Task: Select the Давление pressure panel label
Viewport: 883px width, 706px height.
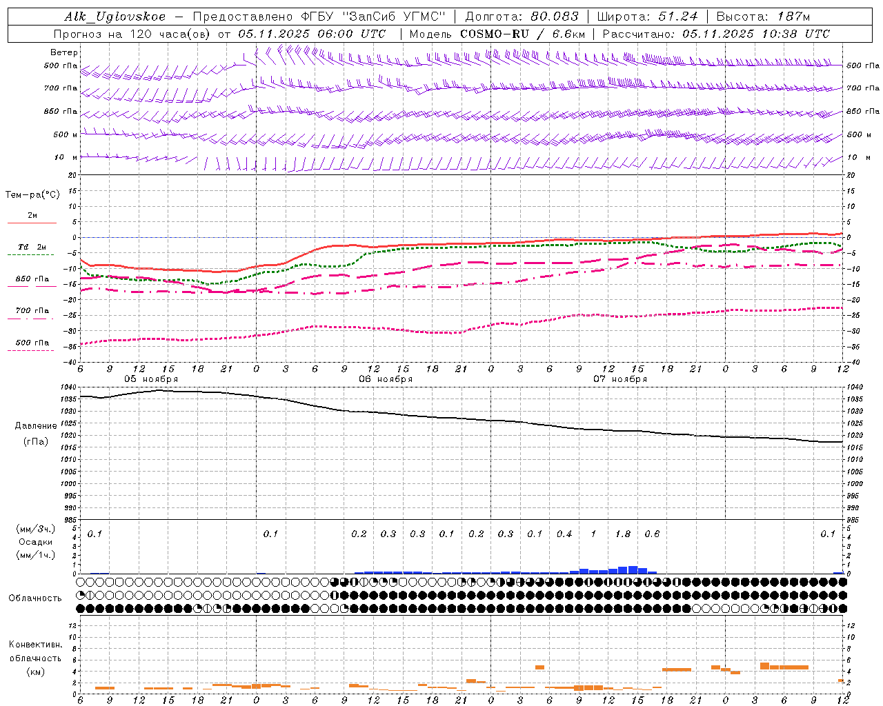Action: (x=36, y=426)
